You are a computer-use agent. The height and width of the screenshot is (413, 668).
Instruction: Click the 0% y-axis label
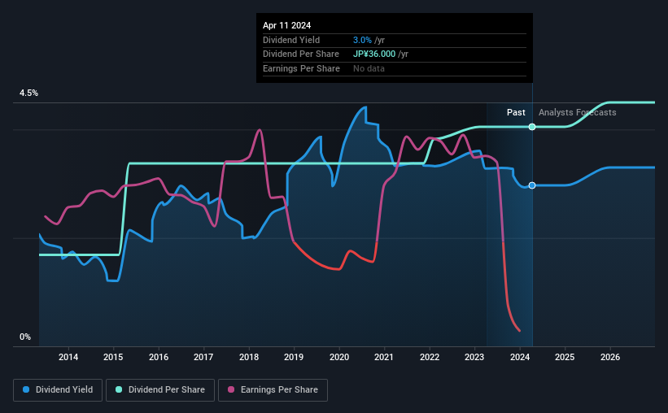pyautogui.click(x=25, y=337)
